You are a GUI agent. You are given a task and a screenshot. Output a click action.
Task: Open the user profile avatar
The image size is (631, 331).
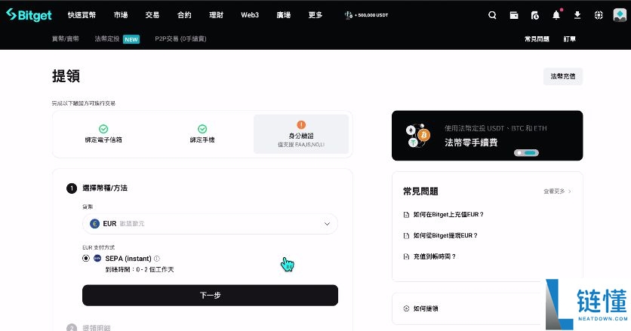[x=620, y=15]
